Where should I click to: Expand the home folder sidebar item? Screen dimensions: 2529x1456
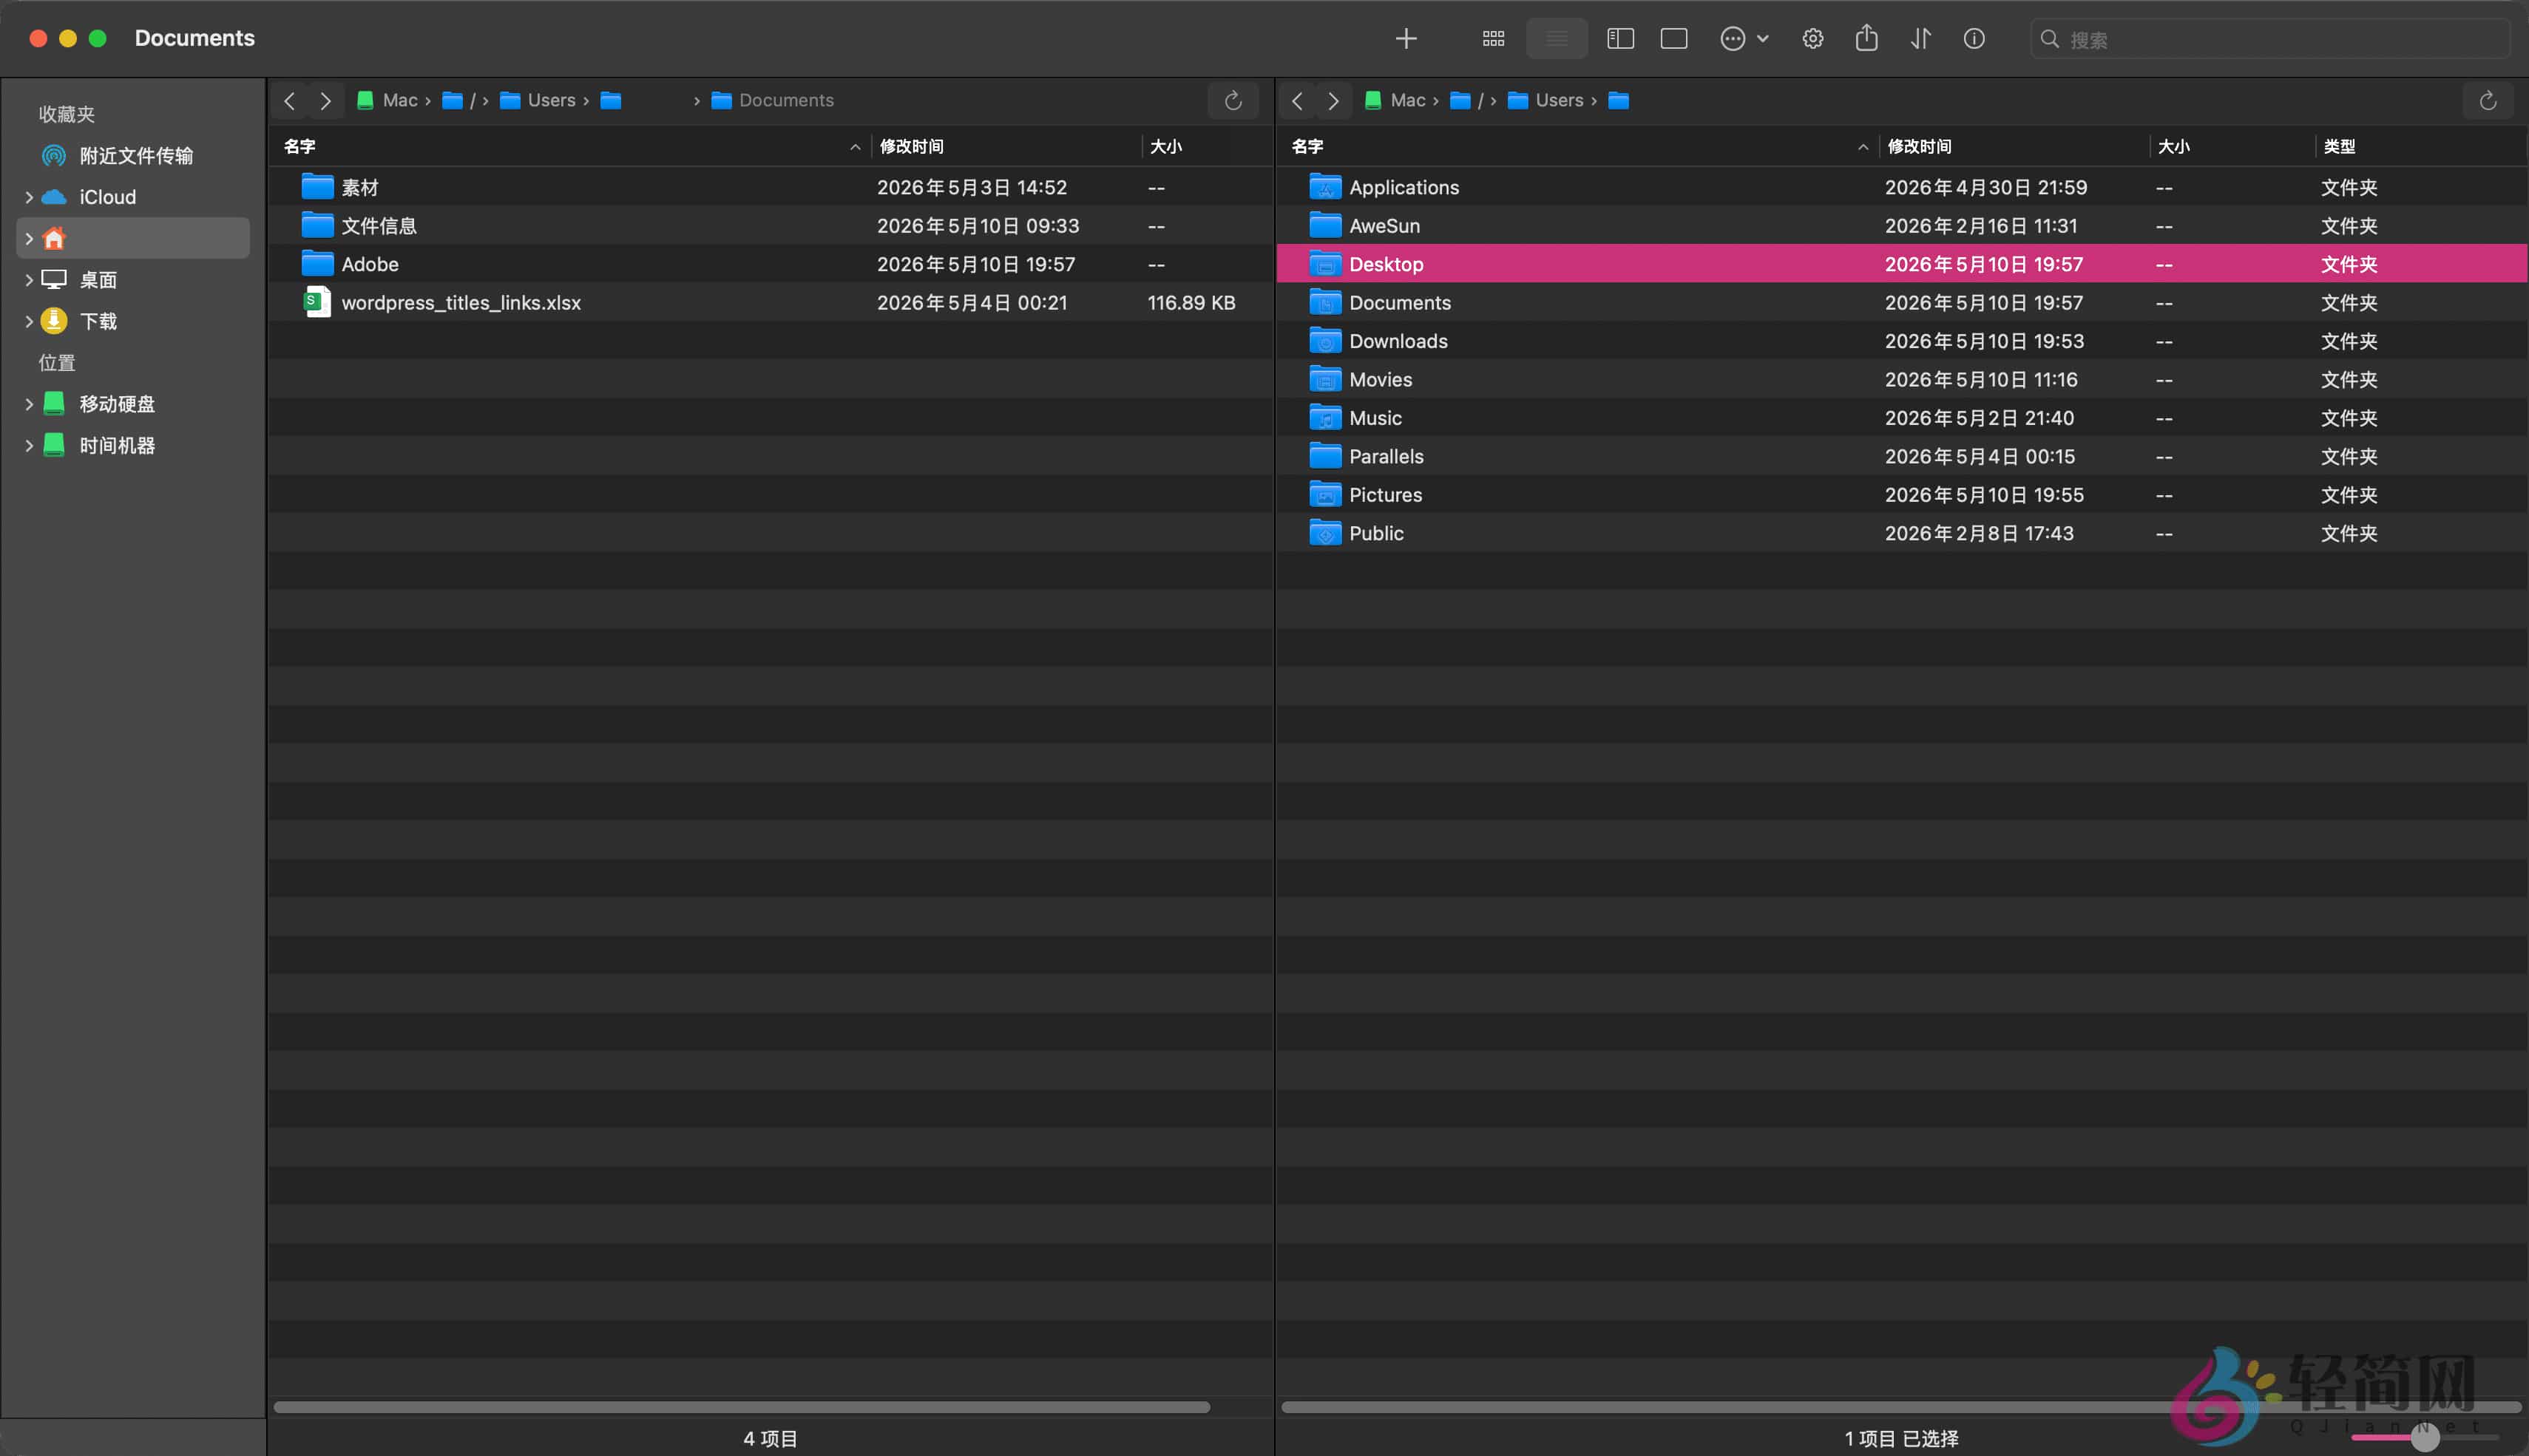point(29,238)
